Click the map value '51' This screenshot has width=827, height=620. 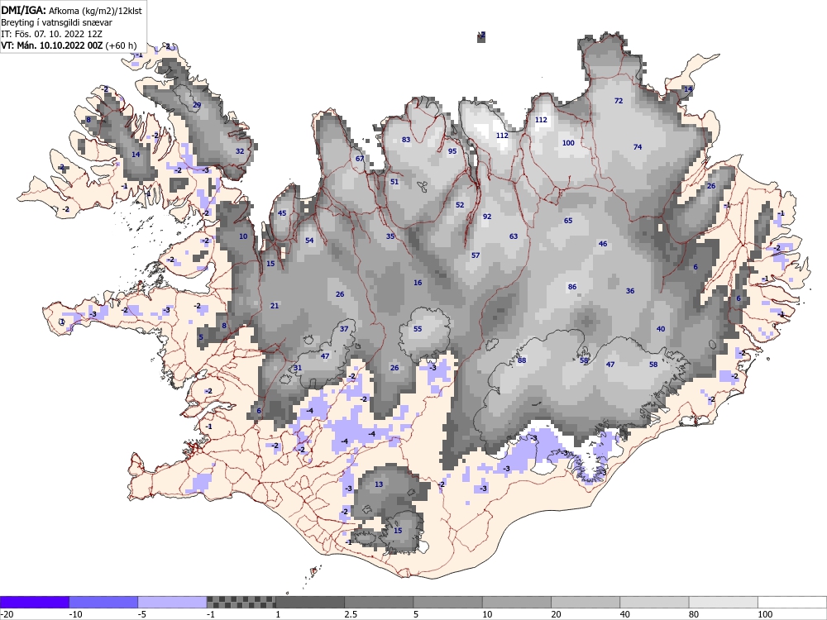pos(394,182)
